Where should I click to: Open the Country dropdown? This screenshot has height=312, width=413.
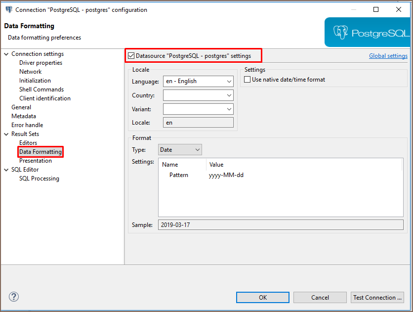click(198, 95)
